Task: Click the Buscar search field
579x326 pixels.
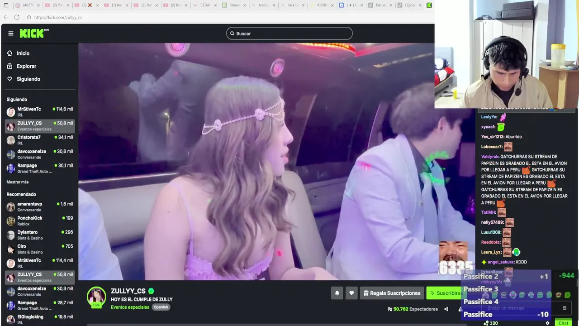Action: tap(289, 34)
